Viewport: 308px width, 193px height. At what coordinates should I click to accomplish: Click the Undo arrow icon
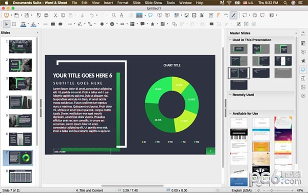(x=92, y=15)
